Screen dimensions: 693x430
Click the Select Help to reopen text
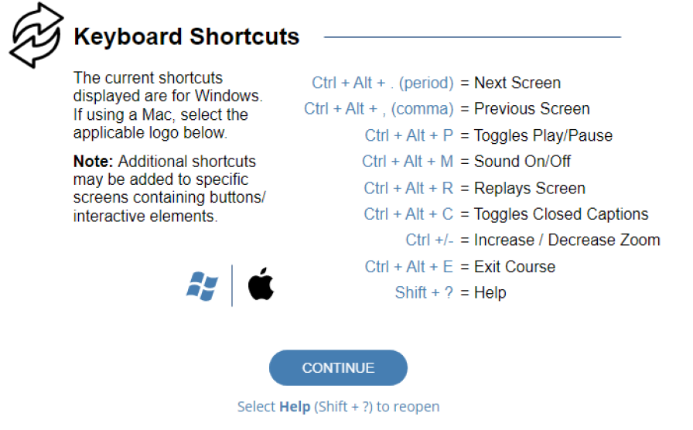coord(339,407)
